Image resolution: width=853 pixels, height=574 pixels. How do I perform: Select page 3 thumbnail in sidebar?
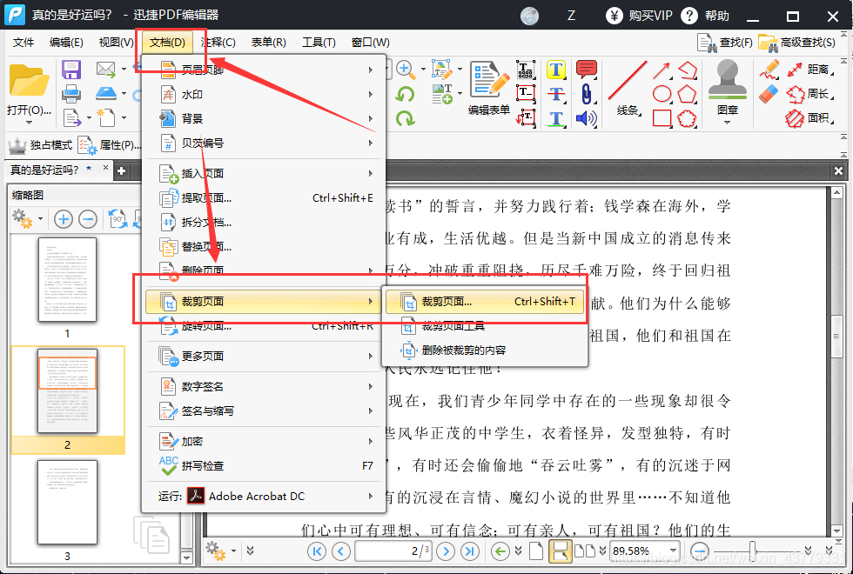click(x=67, y=503)
